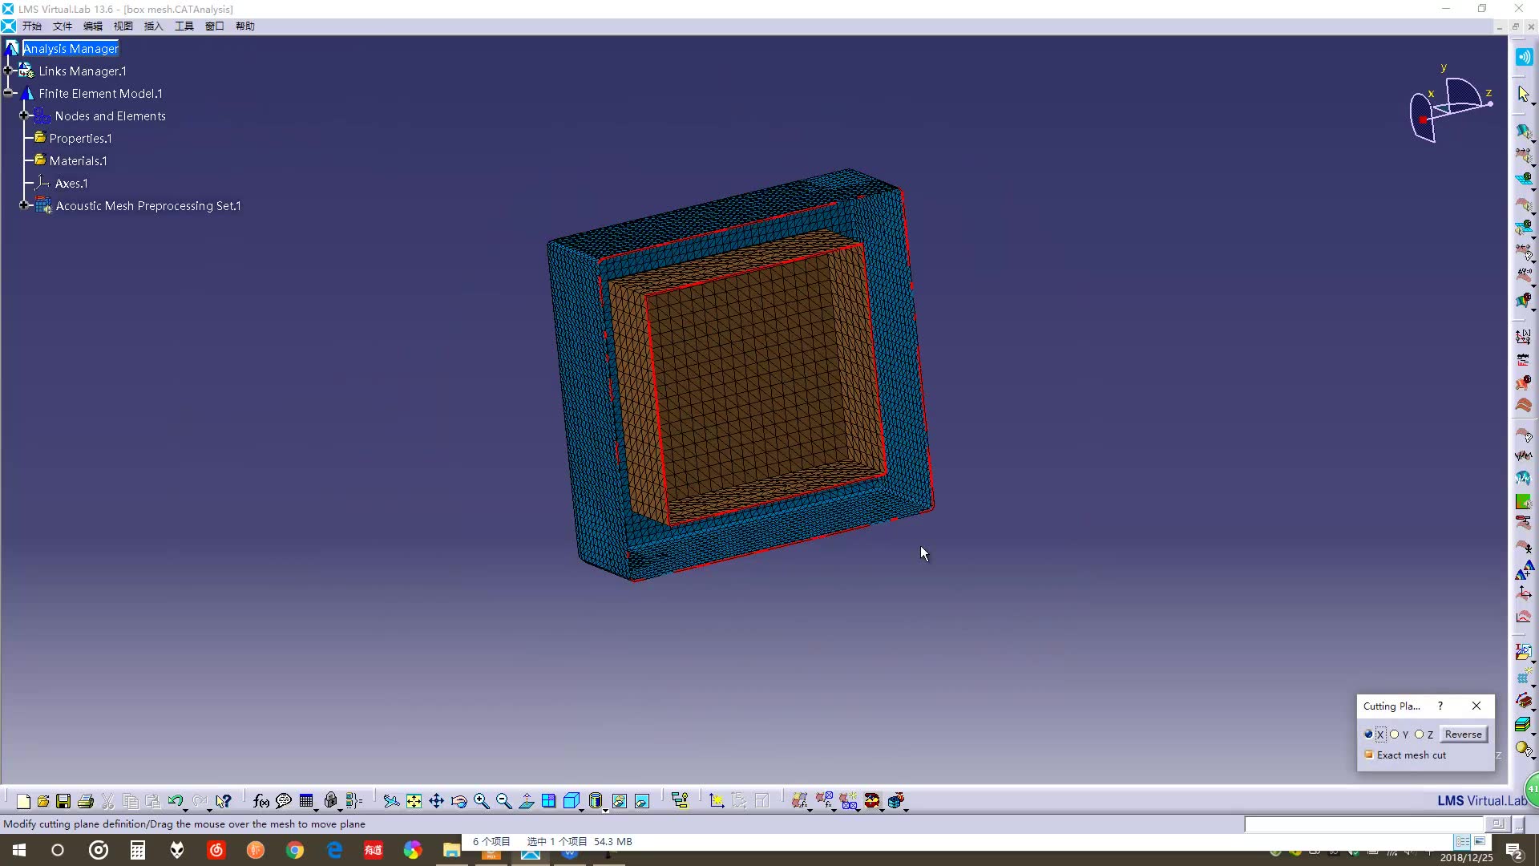Activate the Zoom In tool

click(x=481, y=800)
